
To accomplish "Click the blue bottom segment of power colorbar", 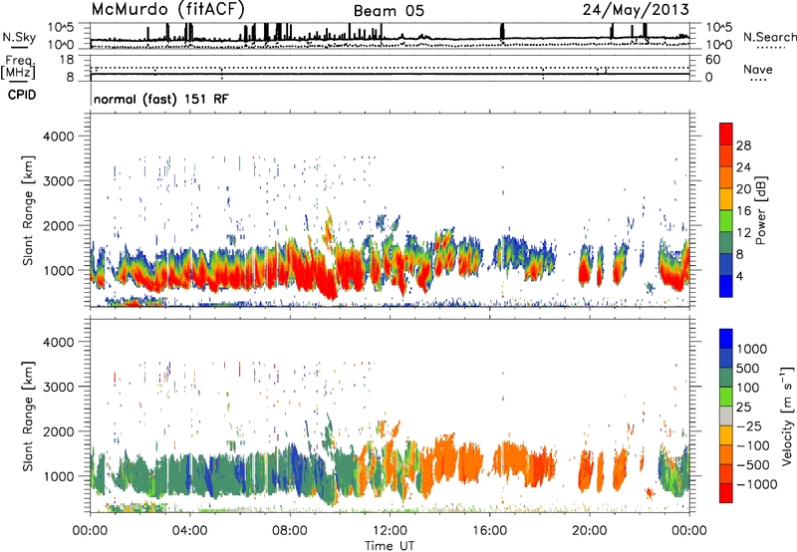I will click(726, 286).
